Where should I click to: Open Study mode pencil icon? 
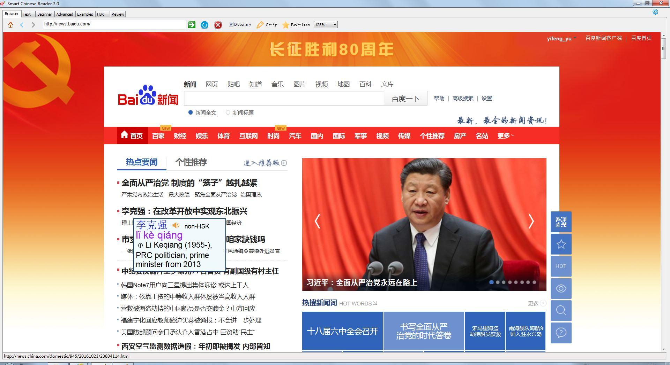point(260,25)
